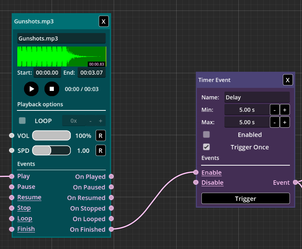Screen dimensions: 302x249
Task: Decrease Max time with minus button
Action: [x=275, y=122]
